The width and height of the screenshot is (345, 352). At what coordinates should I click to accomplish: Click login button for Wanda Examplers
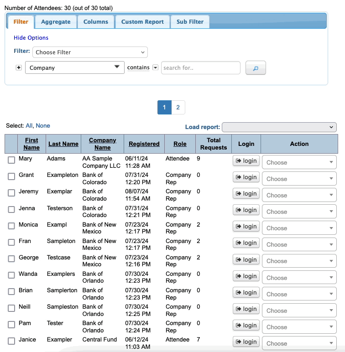[246, 276]
